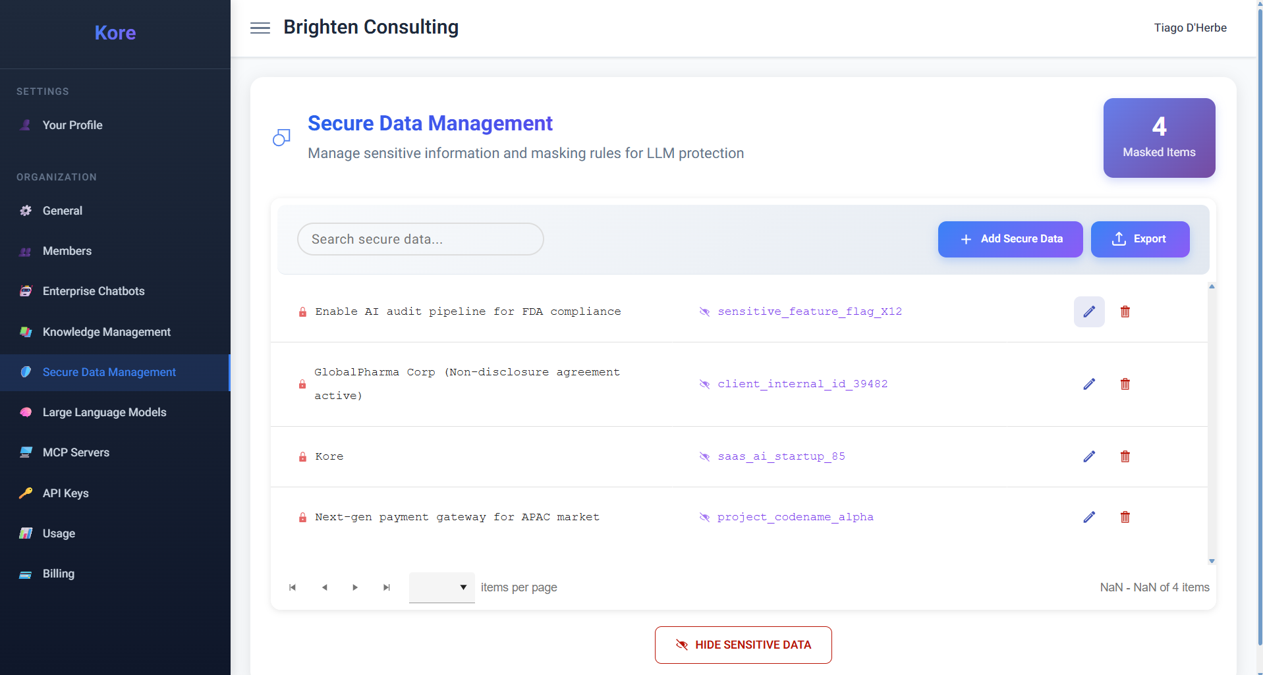Edit the project_codename_alpha entry
This screenshot has width=1263, height=675.
[x=1089, y=517]
